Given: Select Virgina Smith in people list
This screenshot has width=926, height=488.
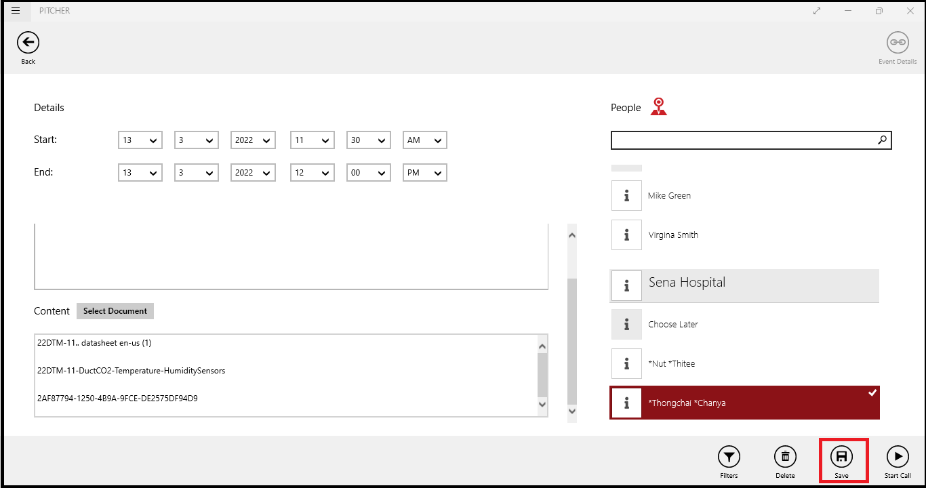Looking at the screenshot, I should click(746, 235).
